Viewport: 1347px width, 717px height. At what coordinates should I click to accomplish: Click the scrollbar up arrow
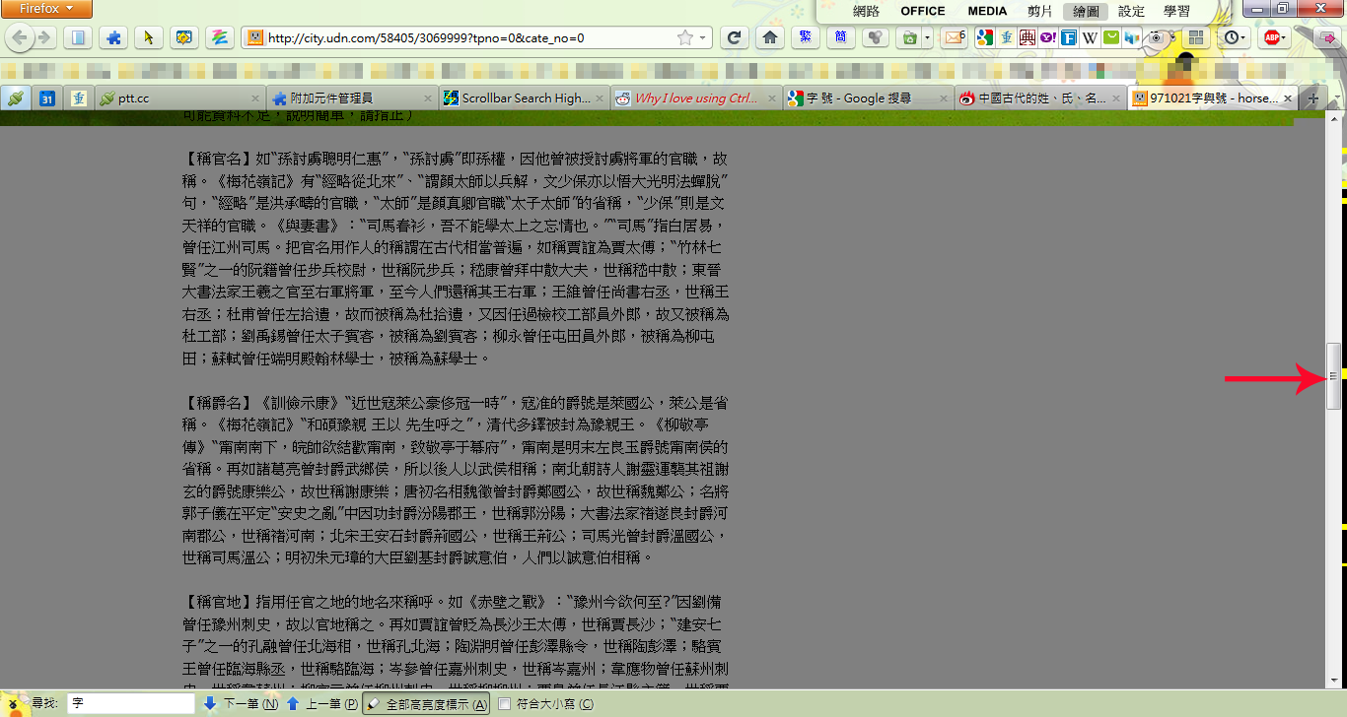(1333, 118)
